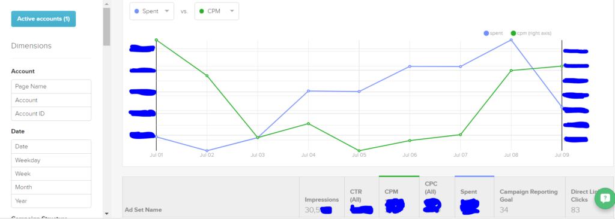Click the green dot in CPM selector

coord(202,11)
